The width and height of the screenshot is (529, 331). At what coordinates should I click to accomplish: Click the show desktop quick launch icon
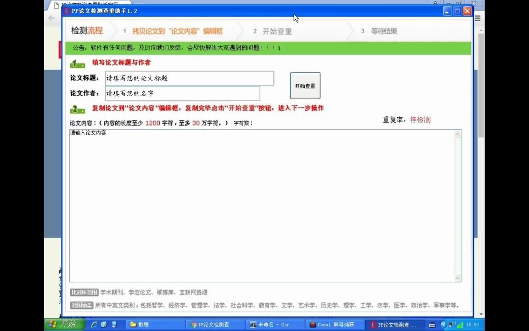pos(114,325)
